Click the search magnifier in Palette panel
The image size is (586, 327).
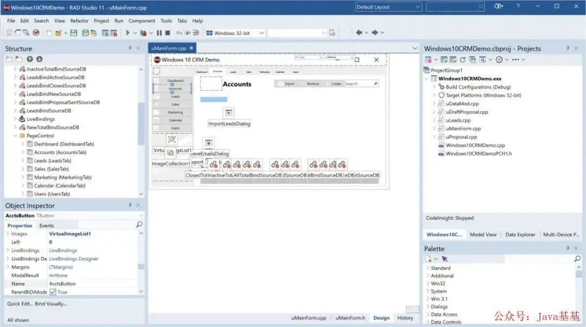click(x=577, y=259)
